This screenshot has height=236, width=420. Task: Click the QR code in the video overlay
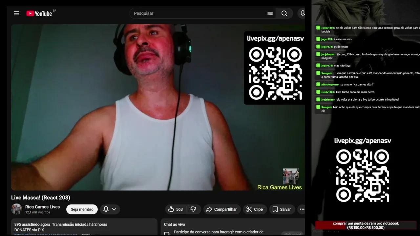click(275, 73)
